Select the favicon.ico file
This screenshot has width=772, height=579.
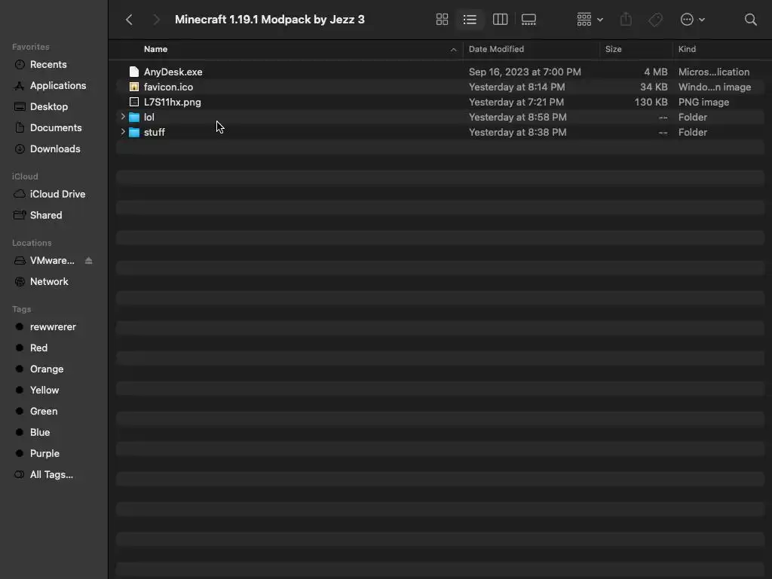(440, 87)
